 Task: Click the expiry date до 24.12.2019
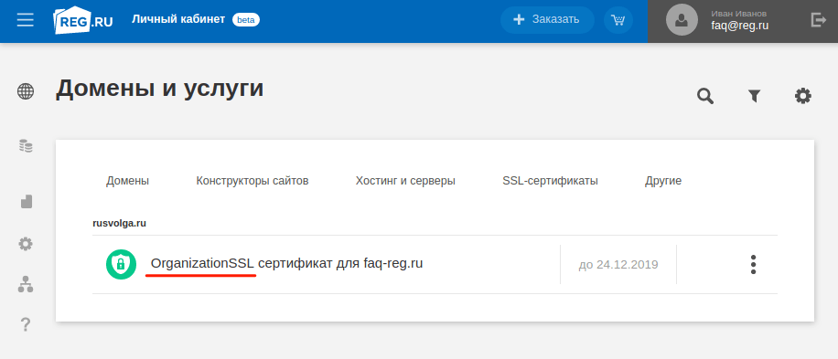[x=618, y=265]
